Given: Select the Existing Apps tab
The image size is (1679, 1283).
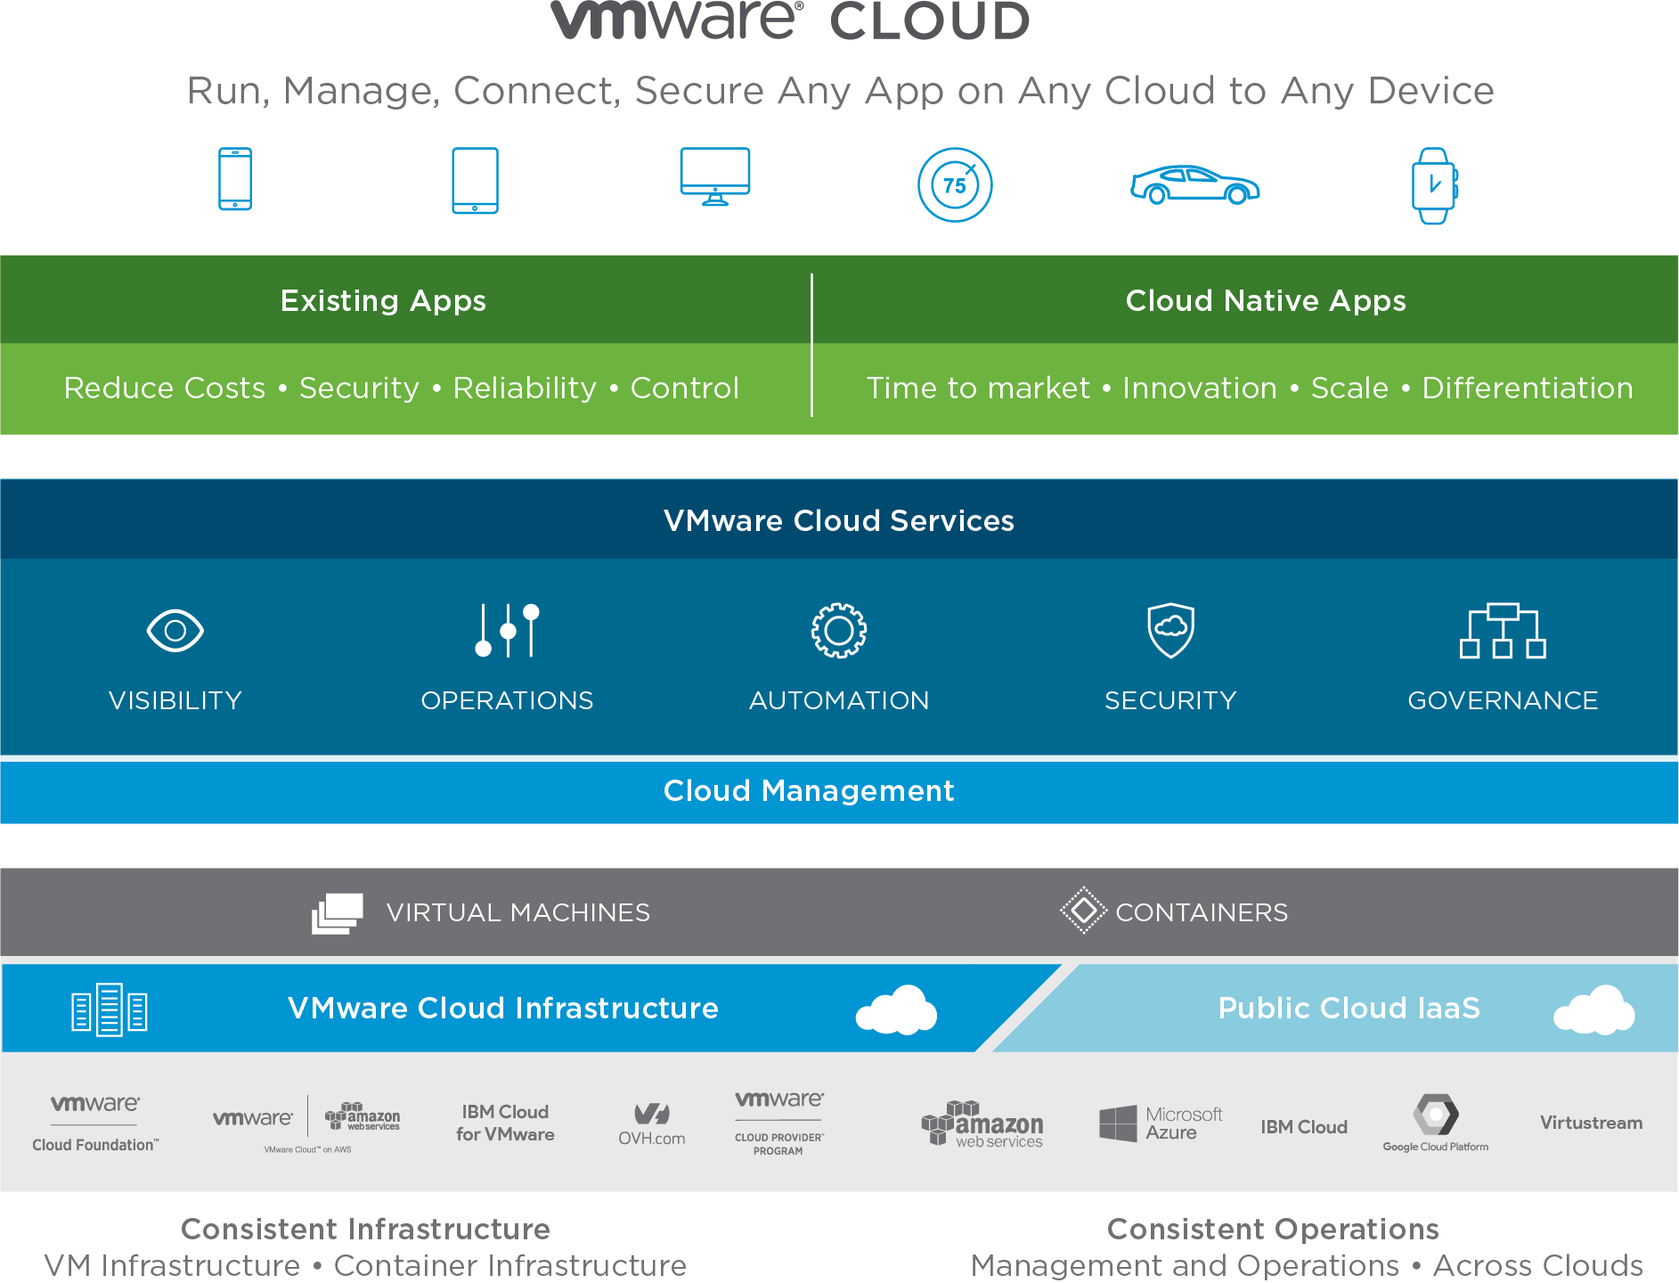Looking at the screenshot, I should click(x=383, y=300).
